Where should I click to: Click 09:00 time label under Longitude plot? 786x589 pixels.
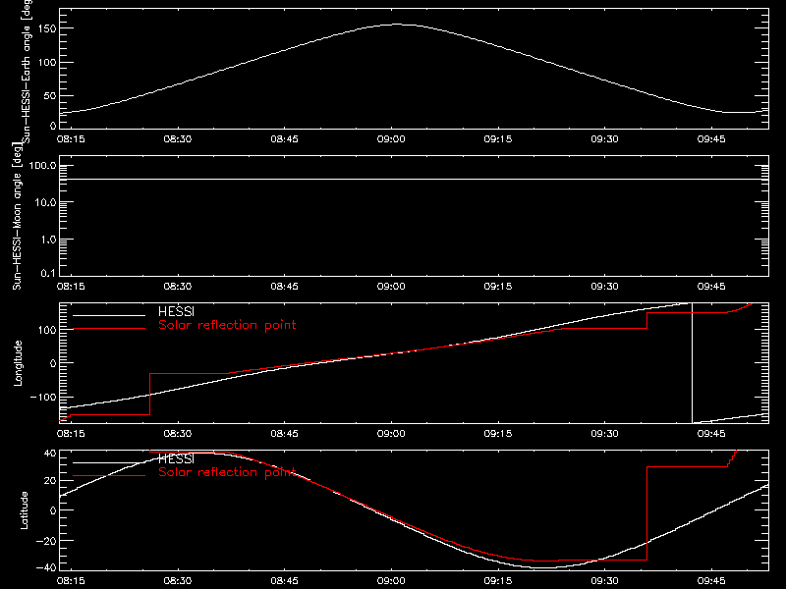point(391,433)
